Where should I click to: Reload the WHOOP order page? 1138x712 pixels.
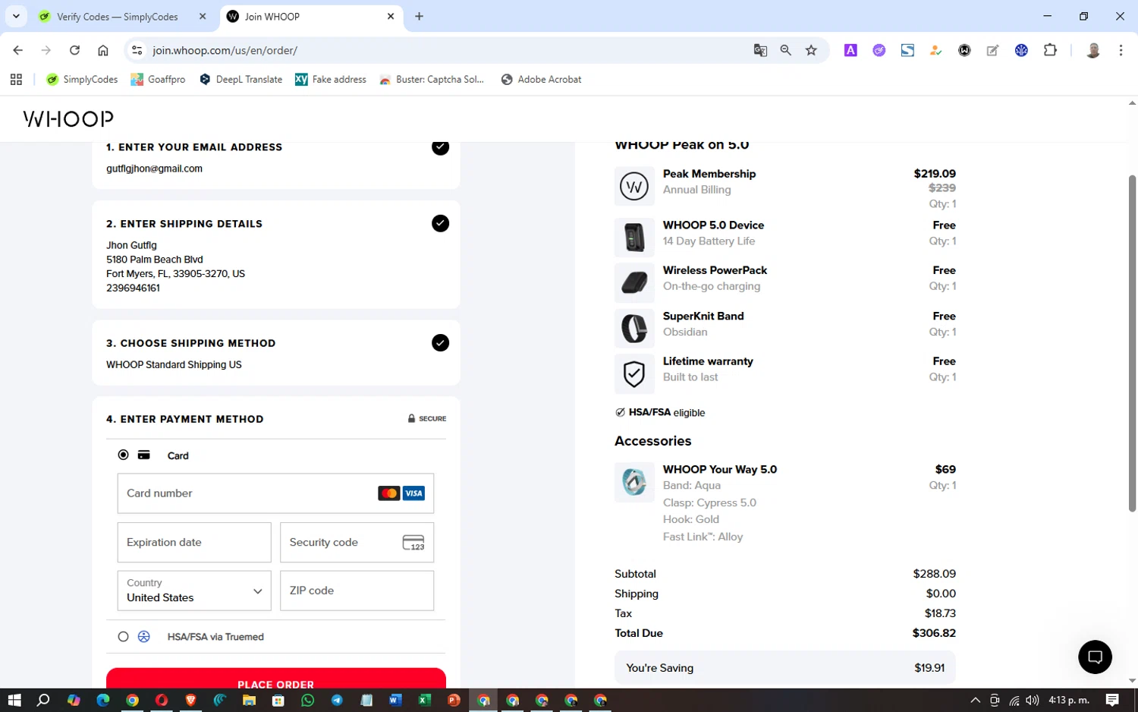pyautogui.click(x=74, y=50)
